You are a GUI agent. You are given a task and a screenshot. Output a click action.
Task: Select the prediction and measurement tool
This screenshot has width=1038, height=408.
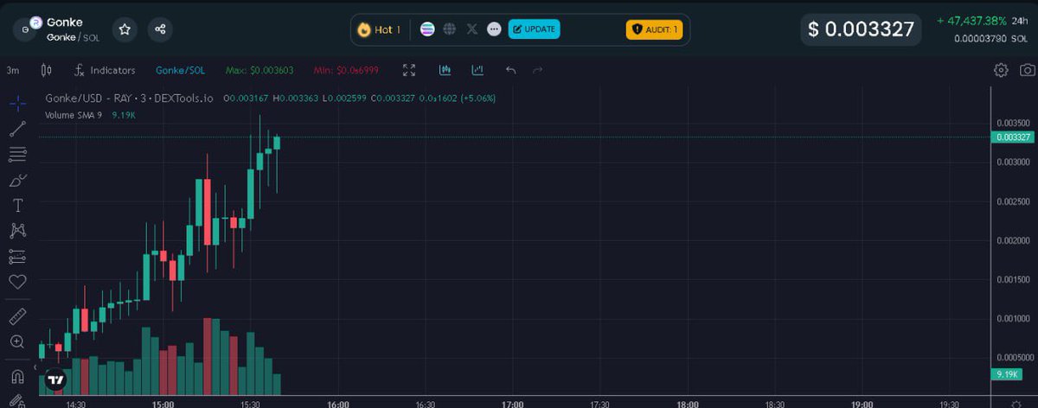[x=17, y=257]
